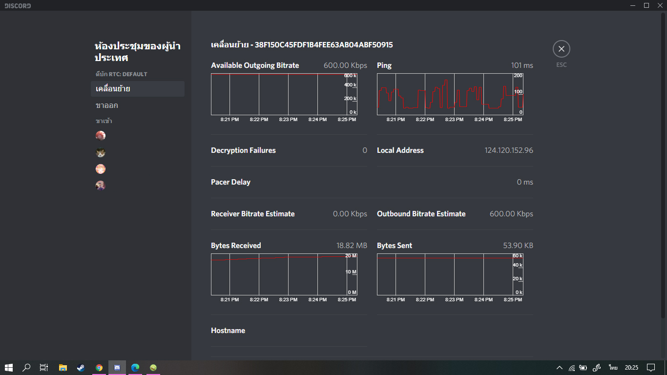This screenshot has height=375, width=667.
Task: Click the Outbound Bitrate Estimate value 600.00 Kbps
Action: (x=511, y=214)
